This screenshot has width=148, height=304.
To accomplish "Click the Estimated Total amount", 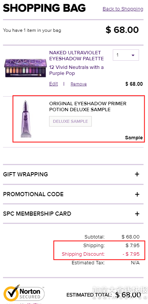I will coord(128,295).
